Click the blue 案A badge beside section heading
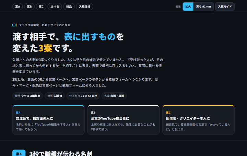Screen dimensions: 247x156 point(19,153)
